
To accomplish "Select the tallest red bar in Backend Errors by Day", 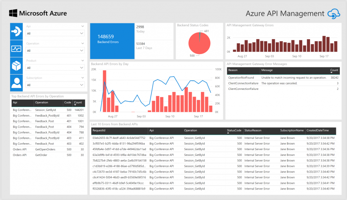I will (105, 91).
